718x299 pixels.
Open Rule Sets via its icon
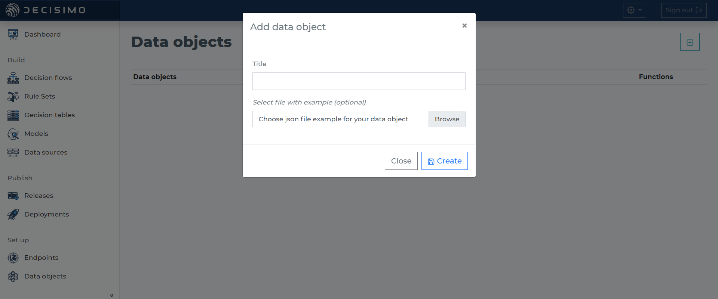pyautogui.click(x=13, y=97)
